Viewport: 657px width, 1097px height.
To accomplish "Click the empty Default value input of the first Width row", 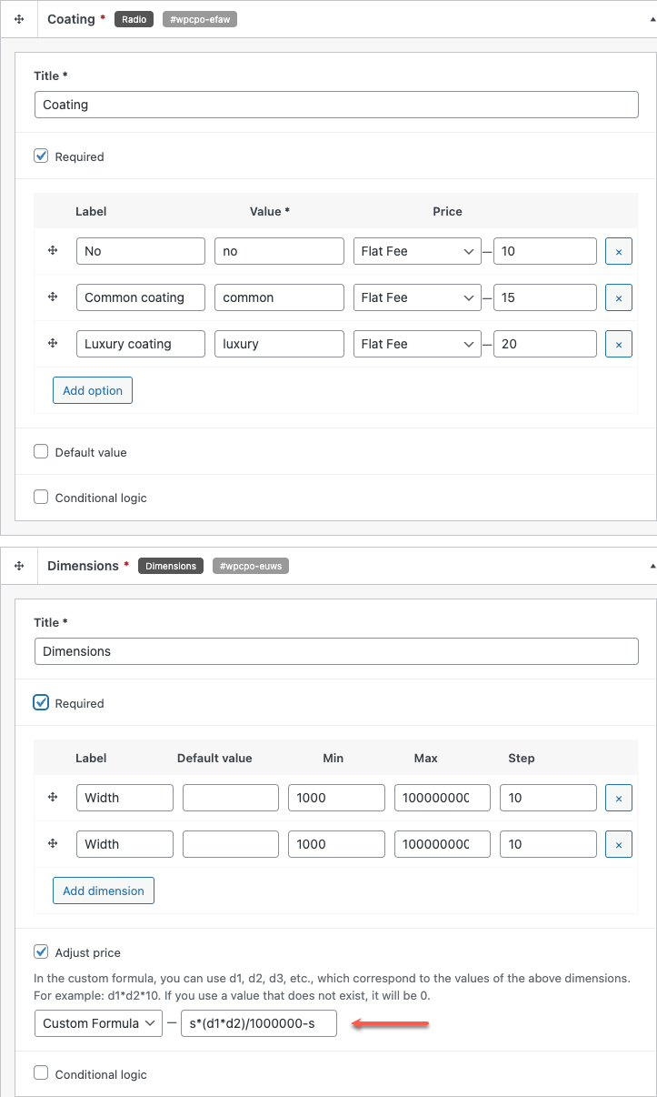I will (231, 798).
